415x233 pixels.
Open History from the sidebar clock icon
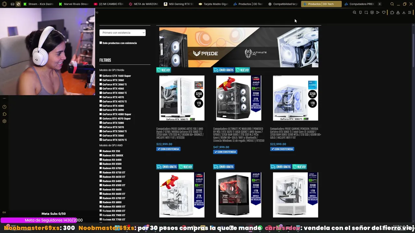(x=4, y=107)
